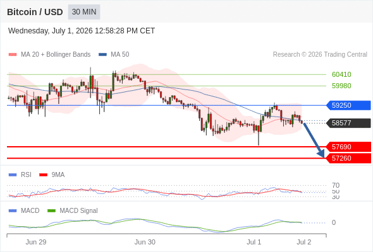This screenshot has height=252, width=373.
Task: Click the Bitcoin / USD title
Action: click(35, 12)
